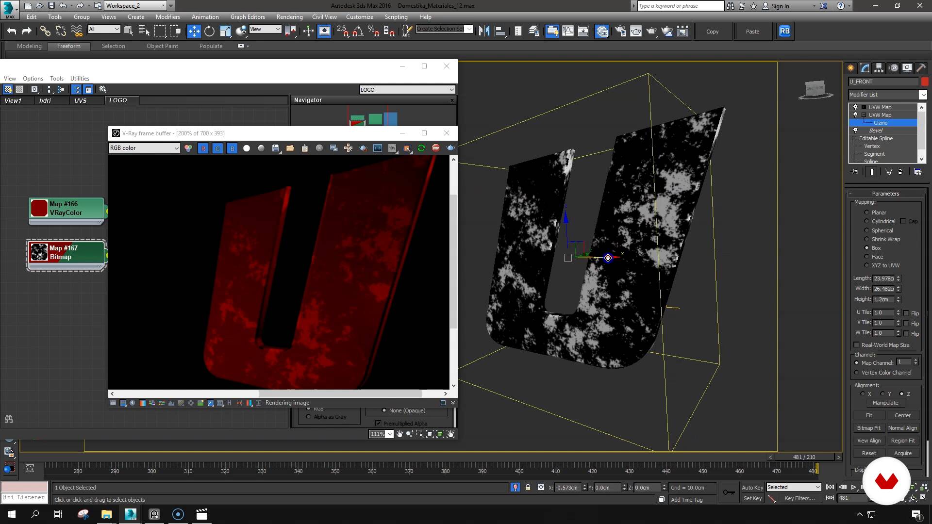This screenshot has width=932, height=524.
Task: Open the Rendering menu
Action: click(289, 16)
